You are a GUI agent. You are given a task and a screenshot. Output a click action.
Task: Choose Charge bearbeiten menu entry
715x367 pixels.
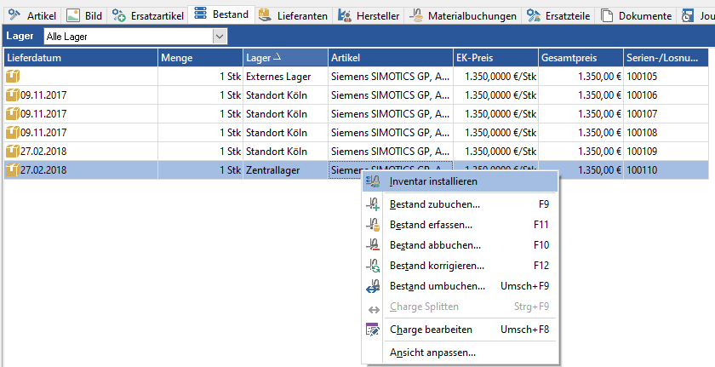click(x=460, y=330)
